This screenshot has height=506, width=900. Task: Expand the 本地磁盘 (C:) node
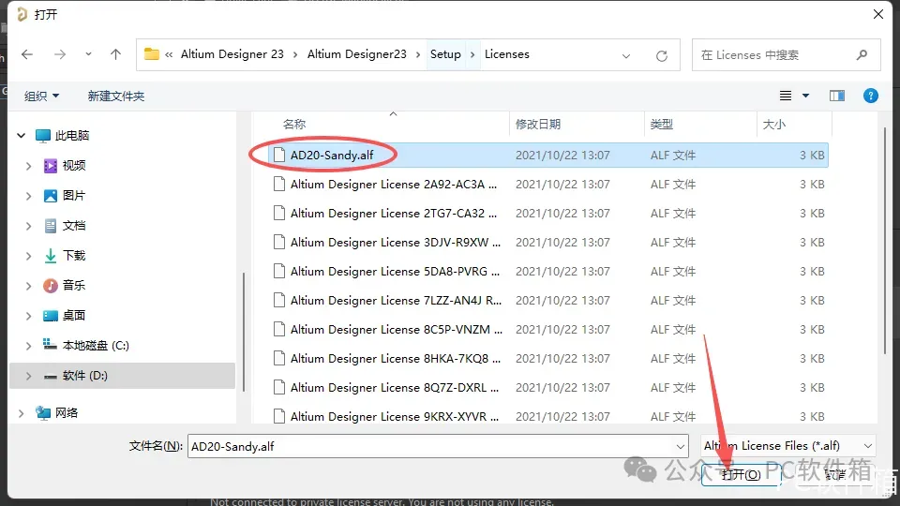point(29,346)
